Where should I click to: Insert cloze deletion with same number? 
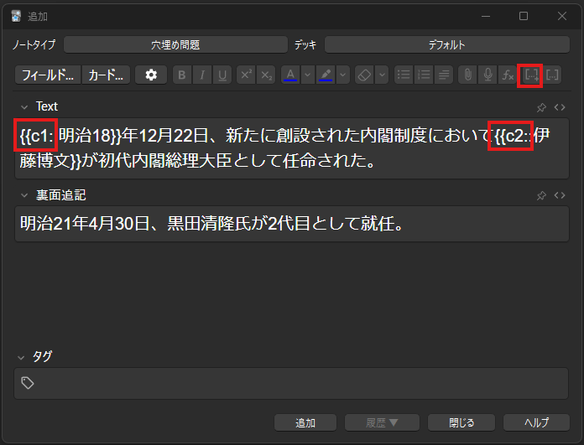tap(552, 75)
